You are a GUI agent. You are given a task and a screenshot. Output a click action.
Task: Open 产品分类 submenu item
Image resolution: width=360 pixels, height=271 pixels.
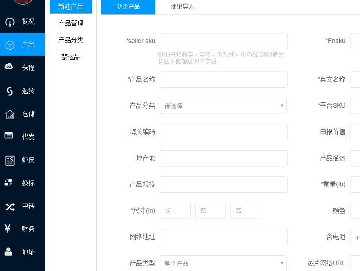[71, 40]
